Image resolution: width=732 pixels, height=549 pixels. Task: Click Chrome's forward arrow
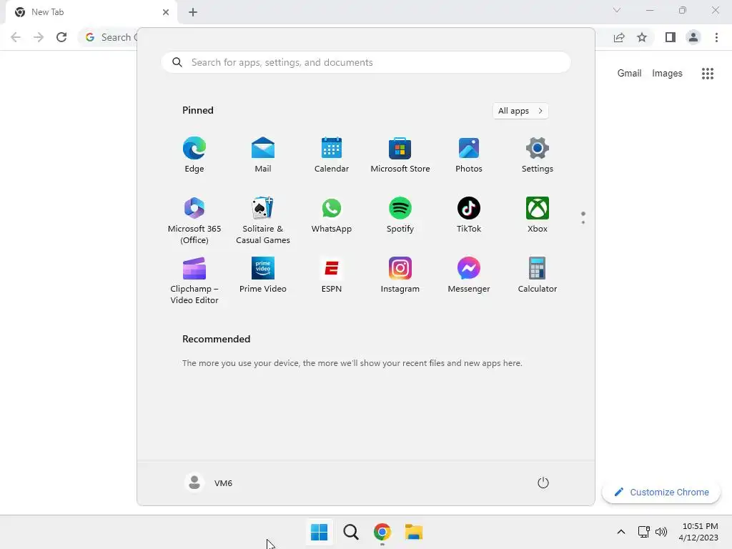[x=39, y=37]
